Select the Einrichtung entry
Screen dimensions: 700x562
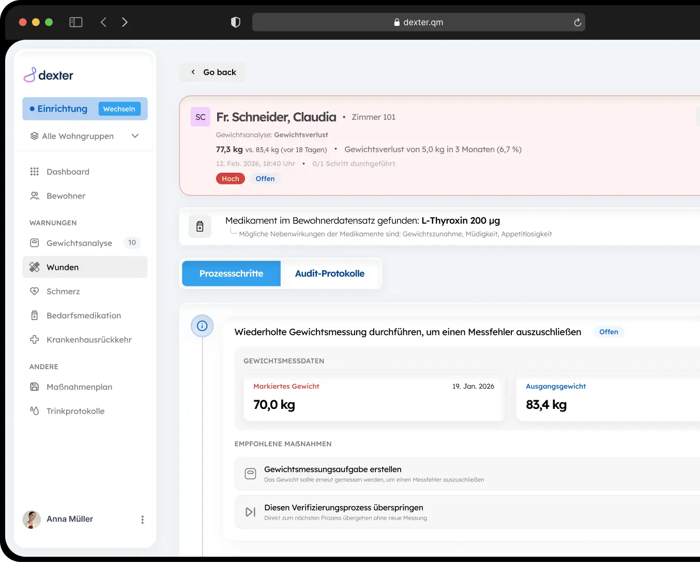click(58, 109)
